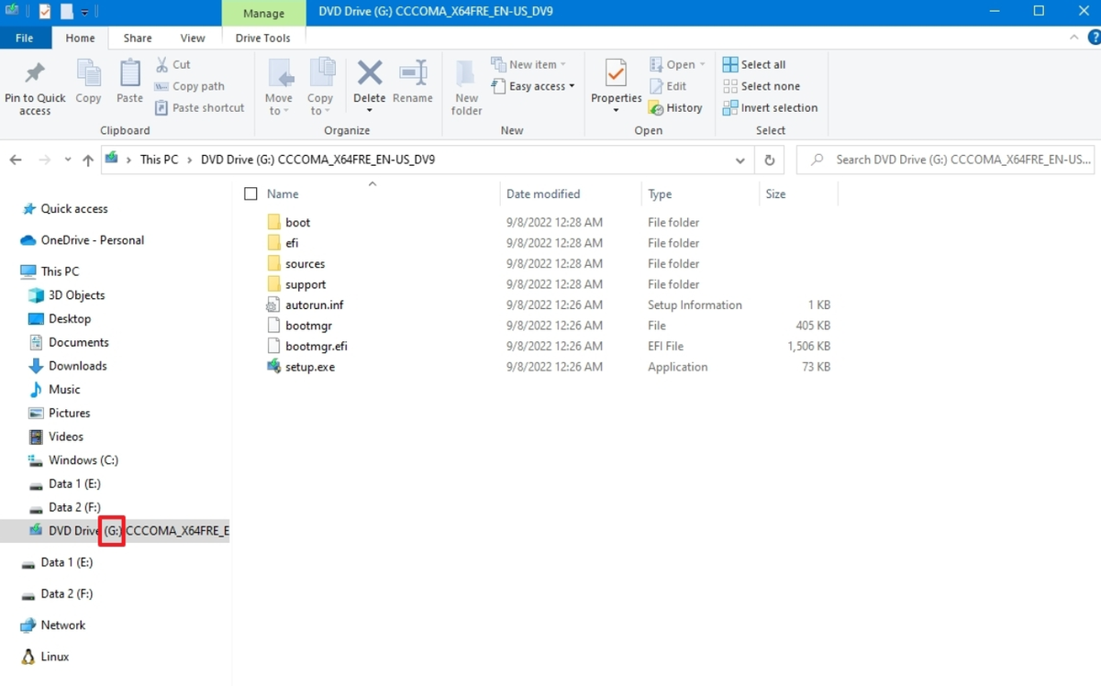
Task: Go up one folder level arrow
Action: (x=88, y=160)
